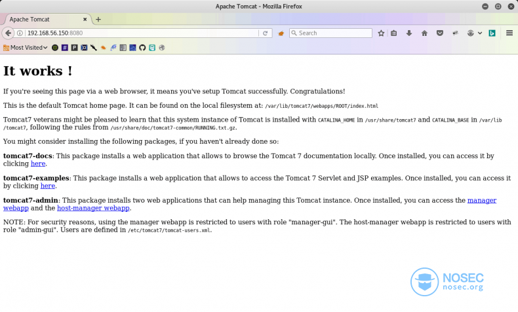The height and width of the screenshot is (312, 518).
Task: Click the bold tomcat7-examples label
Action: tap(36, 178)
